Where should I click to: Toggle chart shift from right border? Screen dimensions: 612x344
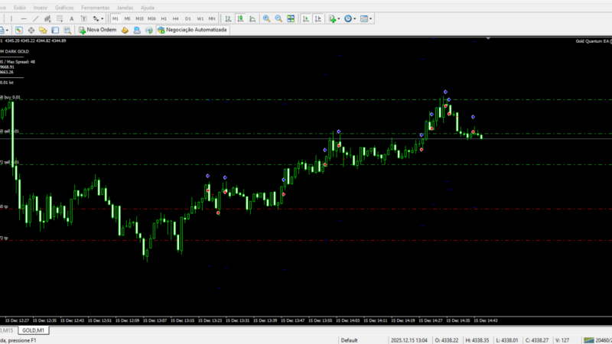coord(318,18)
